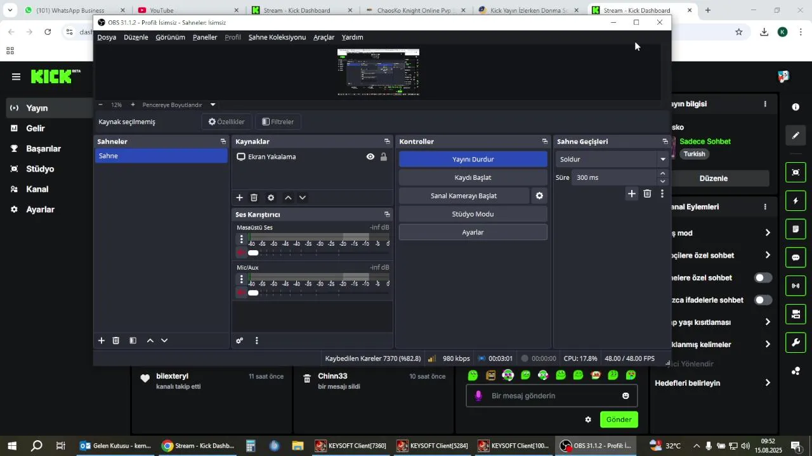The width and height of the screenshot is (812, 456).
Task: Add a new scene in Sahneler panel
Action: pos(101,341)
